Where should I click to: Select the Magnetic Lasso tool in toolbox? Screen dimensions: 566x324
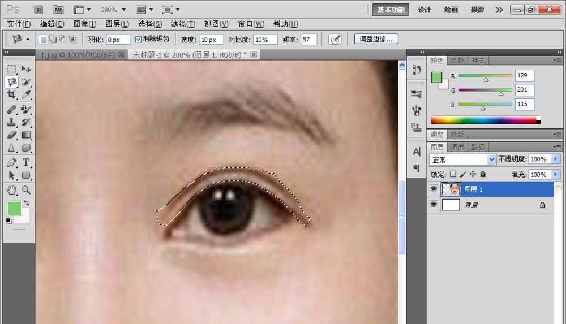pyautogui.click(x=11, y=82)
